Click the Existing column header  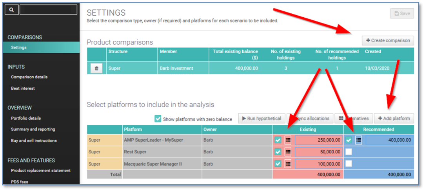pyautogui.click(x=308, y=130)
